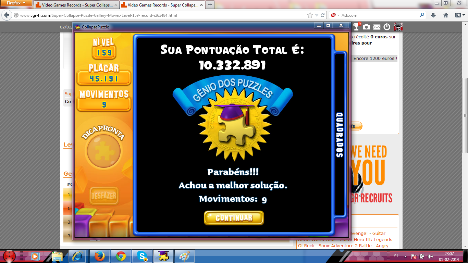Click the volume speaker icon in tray

pos(430,256)
